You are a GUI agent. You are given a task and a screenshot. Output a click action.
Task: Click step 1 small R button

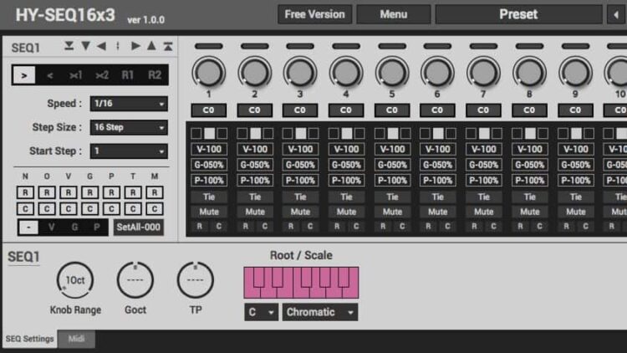click(x=200, y=226)
